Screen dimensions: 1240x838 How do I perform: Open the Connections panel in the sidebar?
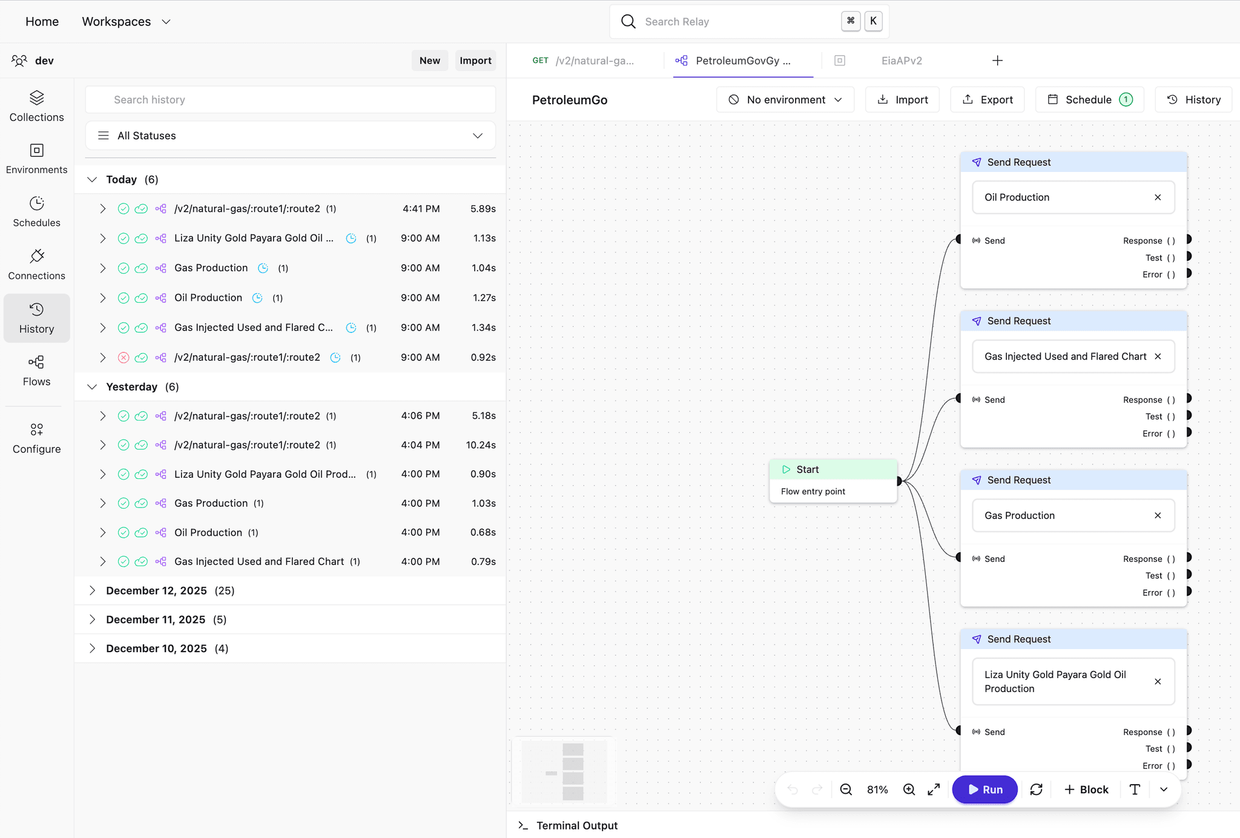coord(36,264)
